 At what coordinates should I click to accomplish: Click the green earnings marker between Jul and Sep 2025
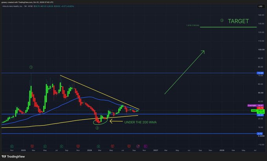[62, 146]
